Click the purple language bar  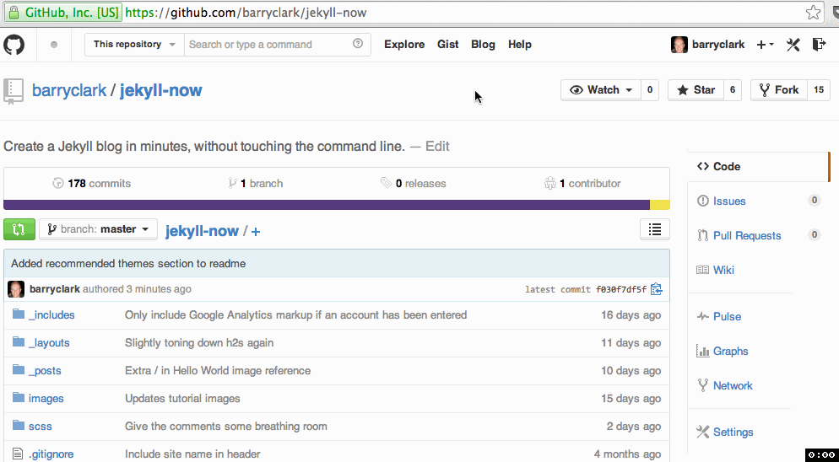click(326, 205)
